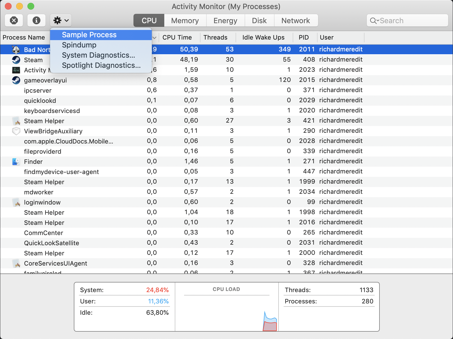Image resolution: width=453 pixels, height=339 pixels.
Task: Sort by the CPU Time column header
Action: 177,37
